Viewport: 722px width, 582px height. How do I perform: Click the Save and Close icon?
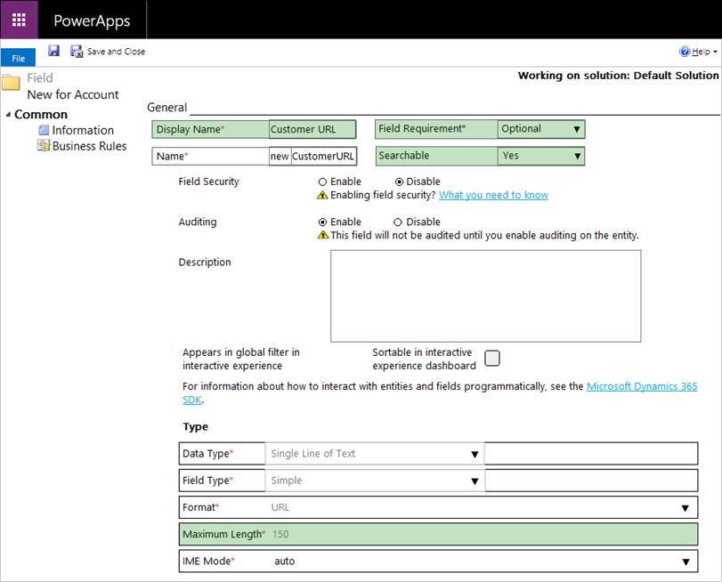(77, 52)
